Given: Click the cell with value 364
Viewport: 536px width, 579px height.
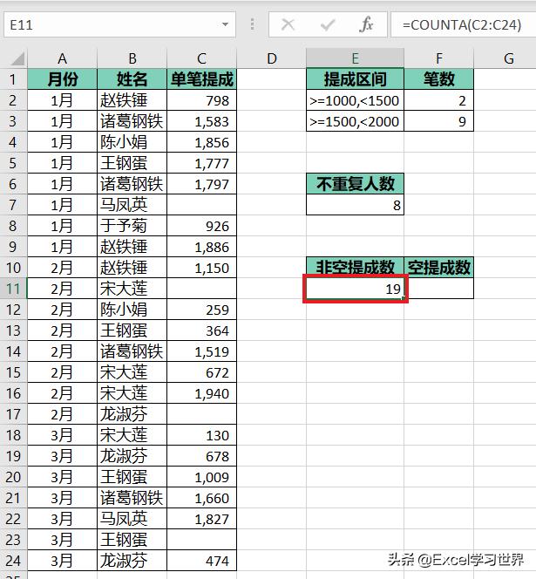Looking at the screenshot, I should pyautogui.click(x=201, y=330).
